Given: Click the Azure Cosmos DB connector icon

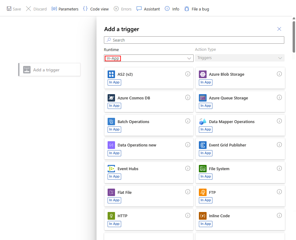Looking at the screenshot, I should pos(111,98).
